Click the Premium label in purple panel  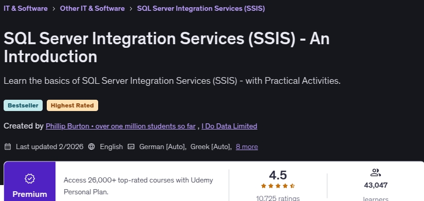[x=29, y=194]
